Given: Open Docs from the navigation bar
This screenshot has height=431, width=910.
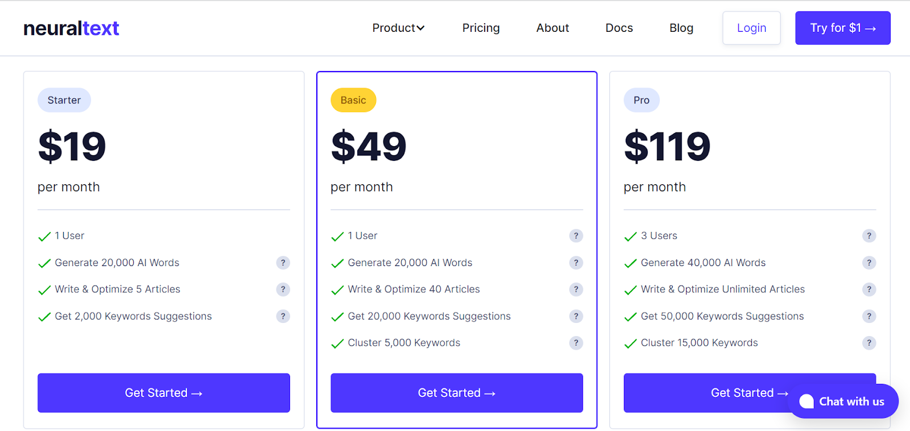Looking at the screenshot, I should pyautogui.click(x=619, y=28).
